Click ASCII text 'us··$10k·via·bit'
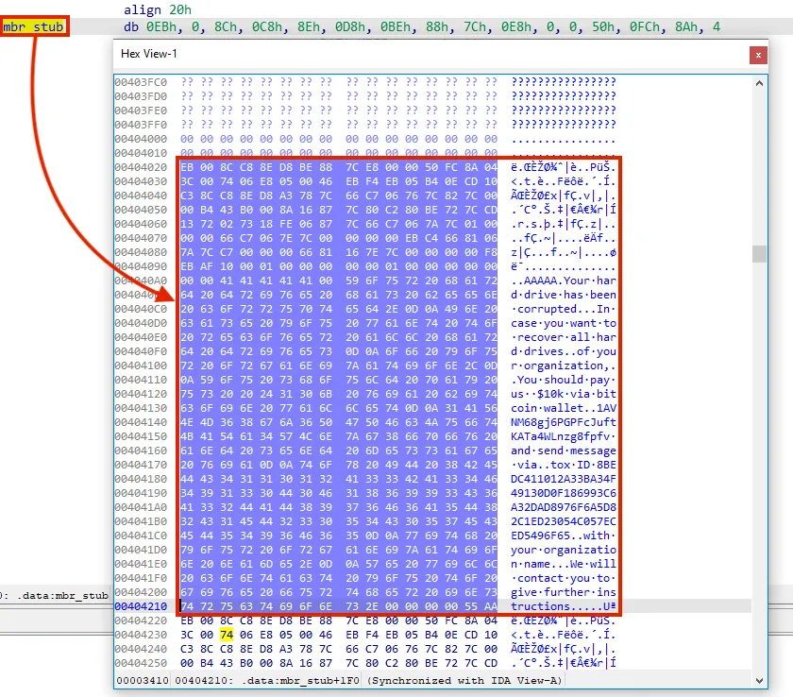Image resolution: width=793 pixels, height=697 pixels. [564, 394]
